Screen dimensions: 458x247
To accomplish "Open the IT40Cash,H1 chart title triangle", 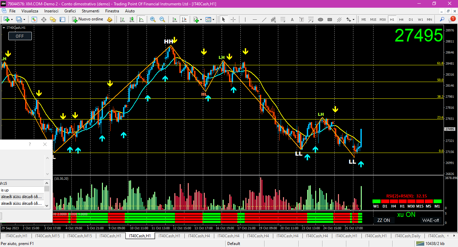I will point(4,28).
